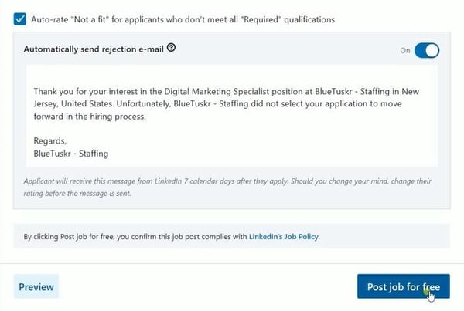Viewport: 464px width, 311px height.
Task: Click the "Automatically send rejection e-mail" heading
Action: 94,49
